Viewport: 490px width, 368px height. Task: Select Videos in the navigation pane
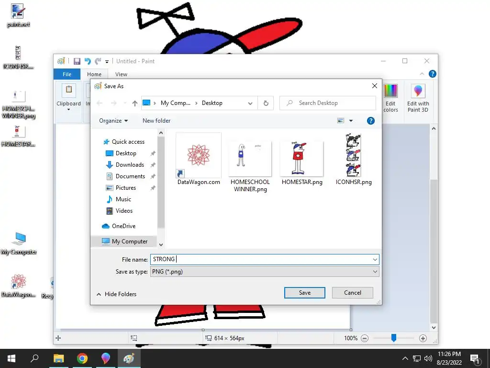(124, 211)
